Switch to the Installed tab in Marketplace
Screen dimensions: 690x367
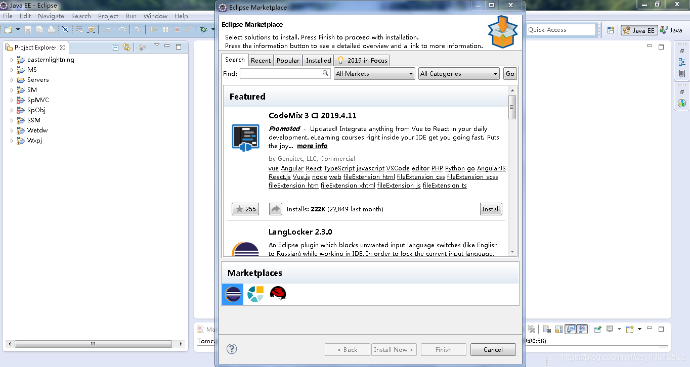pyautogui.click(x=318, y=60)
